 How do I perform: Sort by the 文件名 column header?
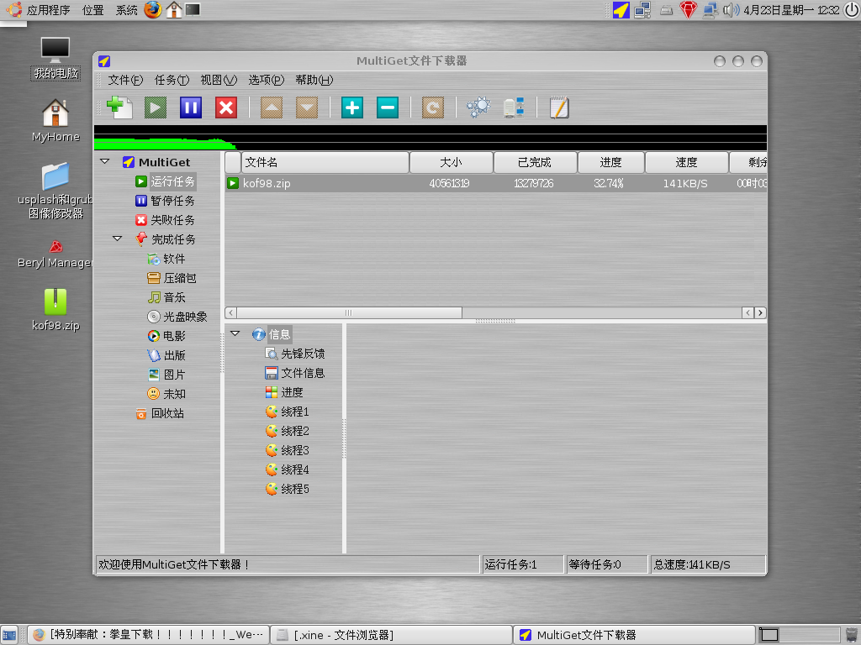(x=325, y=162)
